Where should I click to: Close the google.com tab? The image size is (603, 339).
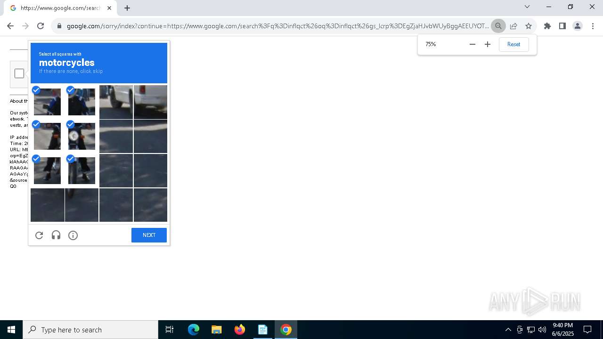[x=109, y=8]
